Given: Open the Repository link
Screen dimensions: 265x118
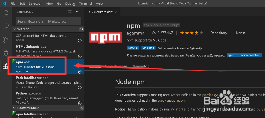Looking at the screenshot, I should click(219, 33).
